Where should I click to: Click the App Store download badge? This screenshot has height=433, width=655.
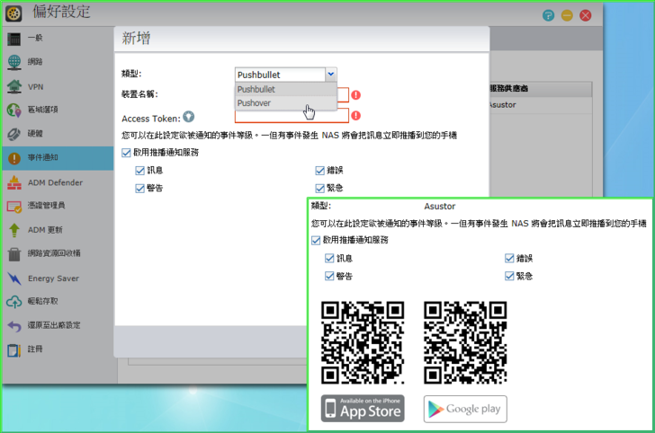363,408
